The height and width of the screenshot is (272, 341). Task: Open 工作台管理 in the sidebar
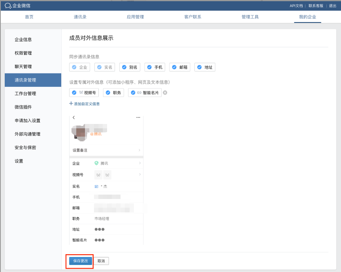pos(33,94)
